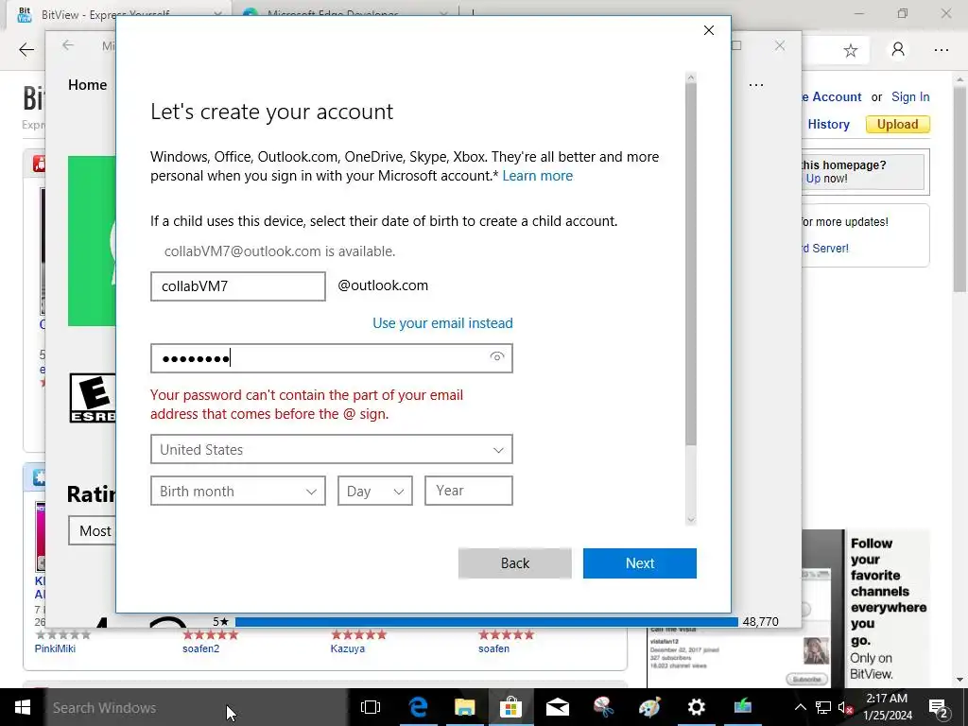Click the Most dropdown in Ratings section
Screen dimensions: 968x726
point(92,531)
